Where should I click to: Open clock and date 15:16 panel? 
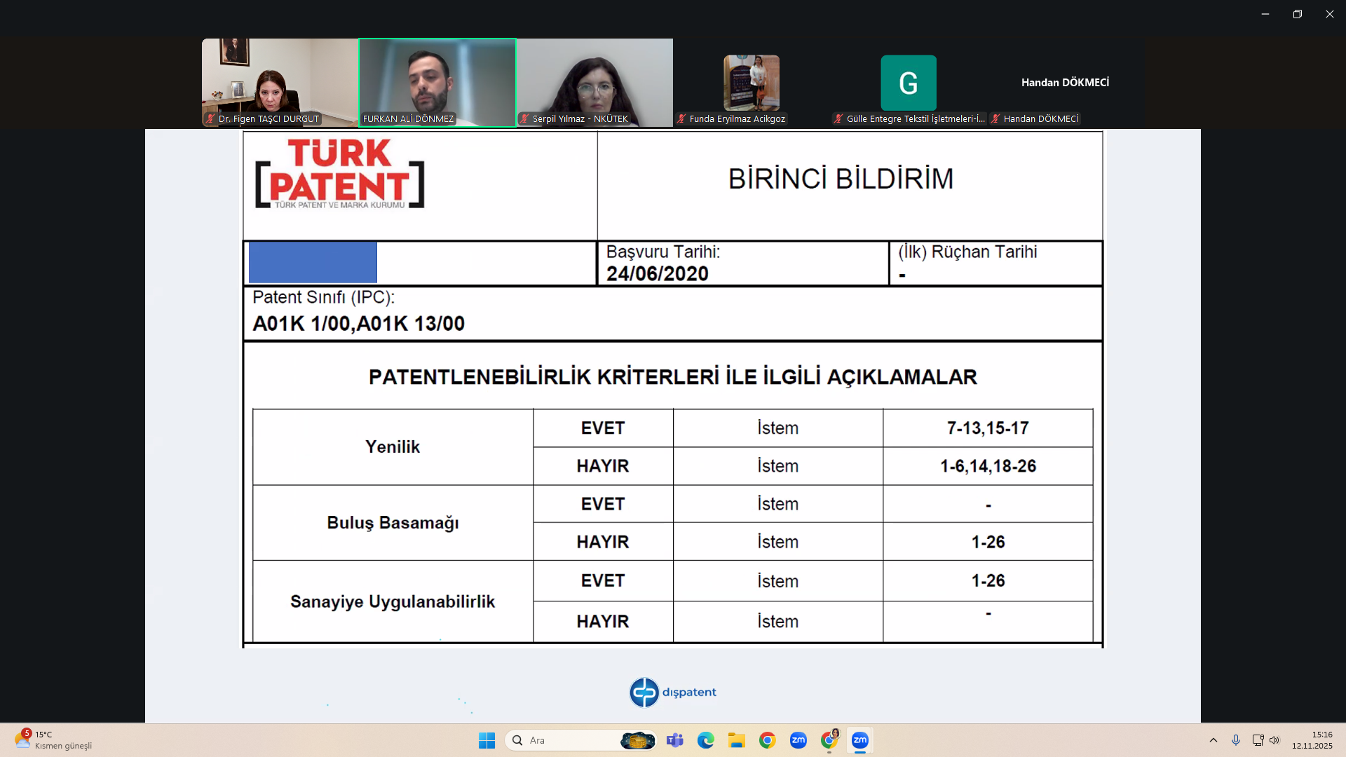click(1312, 740)
